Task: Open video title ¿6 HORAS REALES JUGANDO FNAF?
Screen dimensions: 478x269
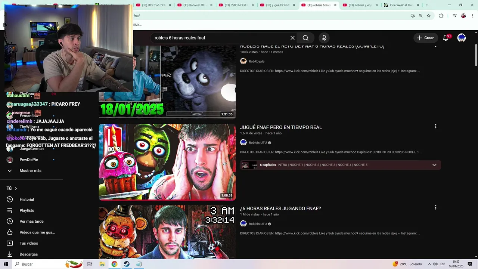Action: click(x=280, y=208)
